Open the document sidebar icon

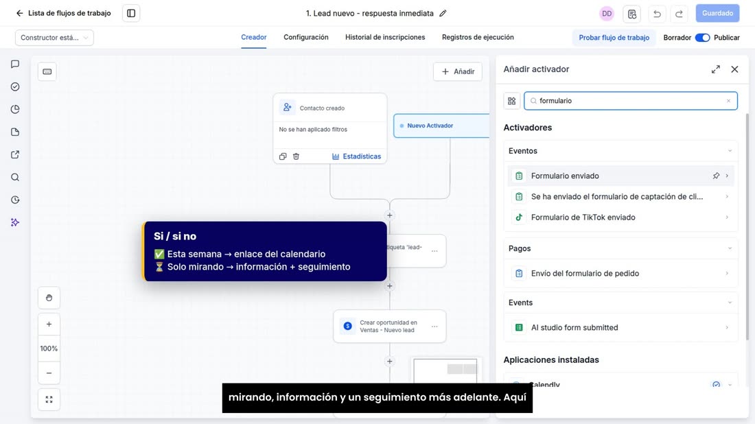pos(15,132)
